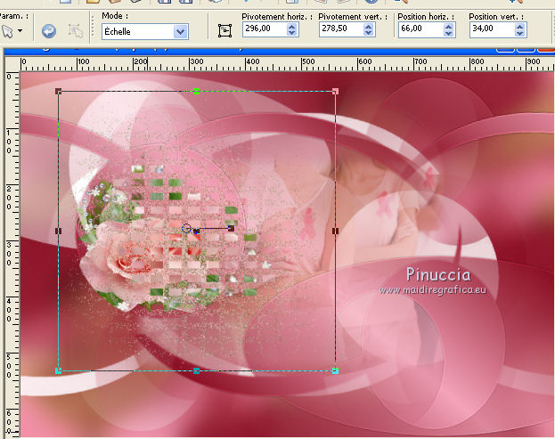Increase Pivotement vert. with up arrow
Viewport: 555px width, 439px height.
pyautogui.click(x=369, y=27)
